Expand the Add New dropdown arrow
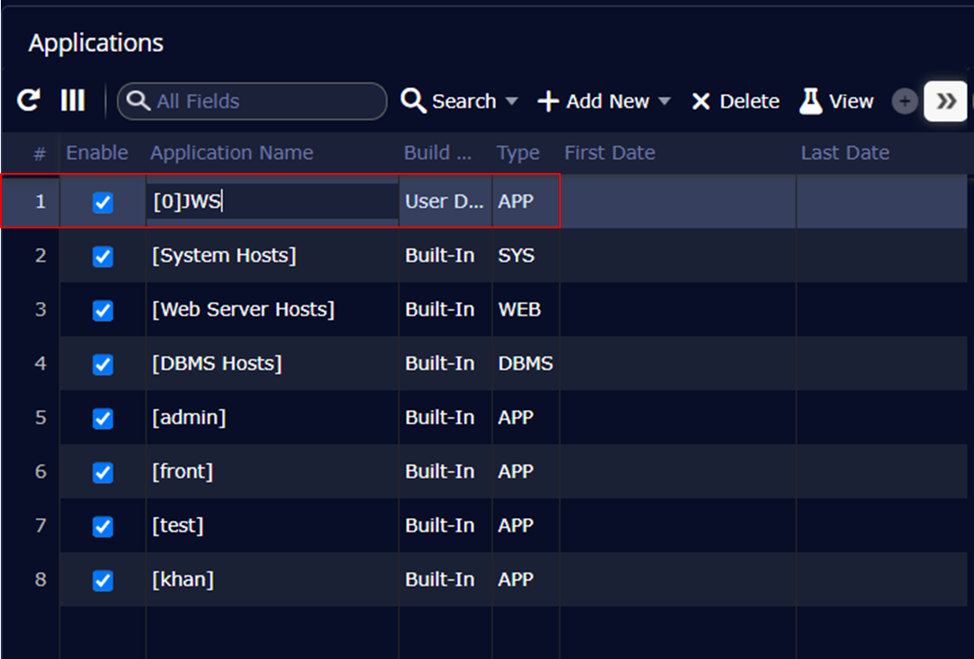This screenshot has height=659, width=974. click(x=665, y=102)
